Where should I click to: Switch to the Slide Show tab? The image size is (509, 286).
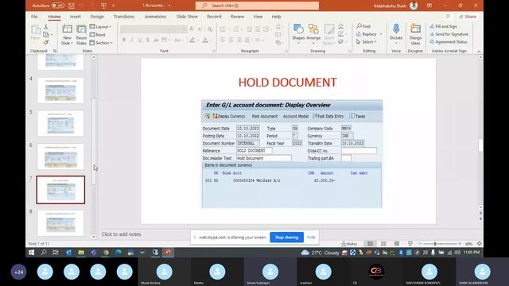point(187,17)
